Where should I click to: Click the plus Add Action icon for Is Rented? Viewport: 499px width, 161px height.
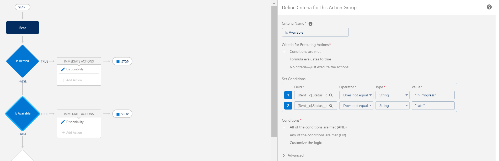pyautogui.click(x=63, y=80)
